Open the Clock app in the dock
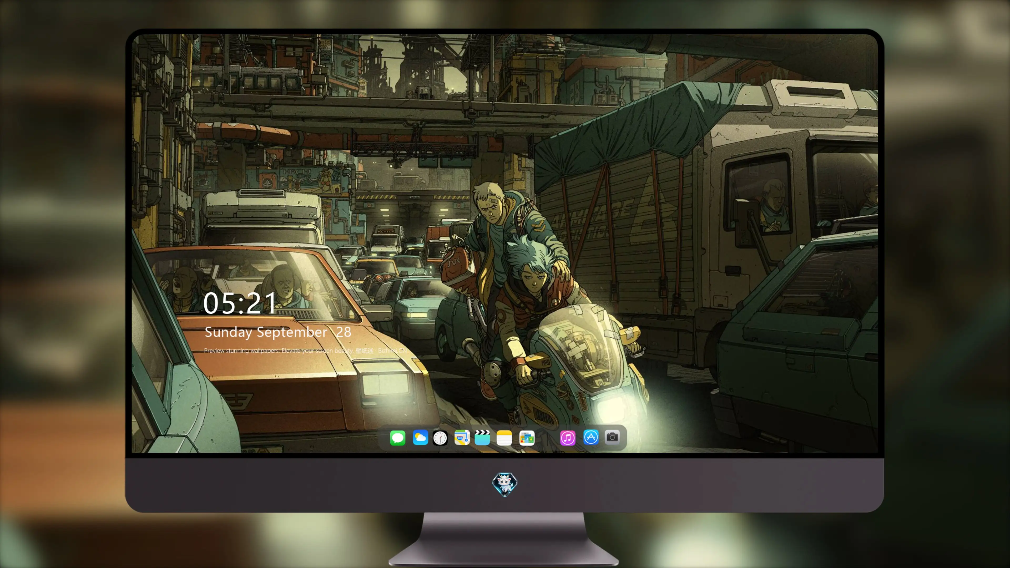Screen dimensions: 1010x568 [x=440, y=438]
